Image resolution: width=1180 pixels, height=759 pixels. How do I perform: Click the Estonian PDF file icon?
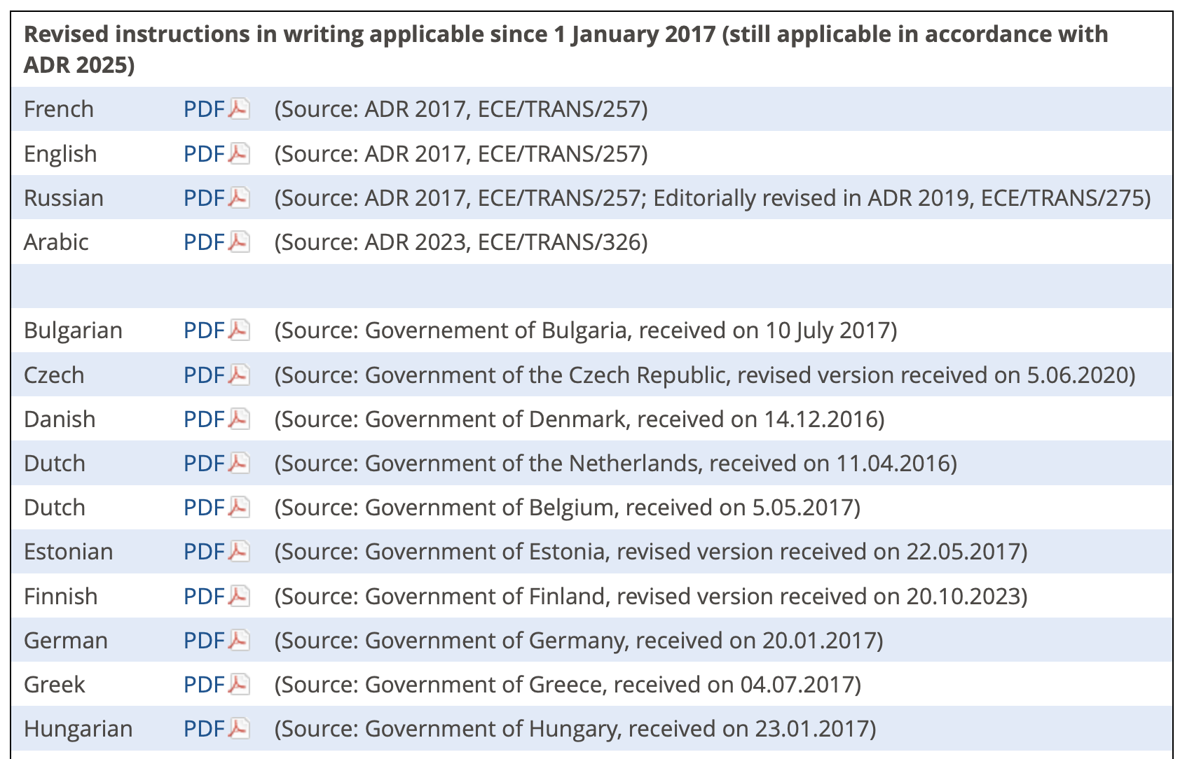(x=240, y=552)
